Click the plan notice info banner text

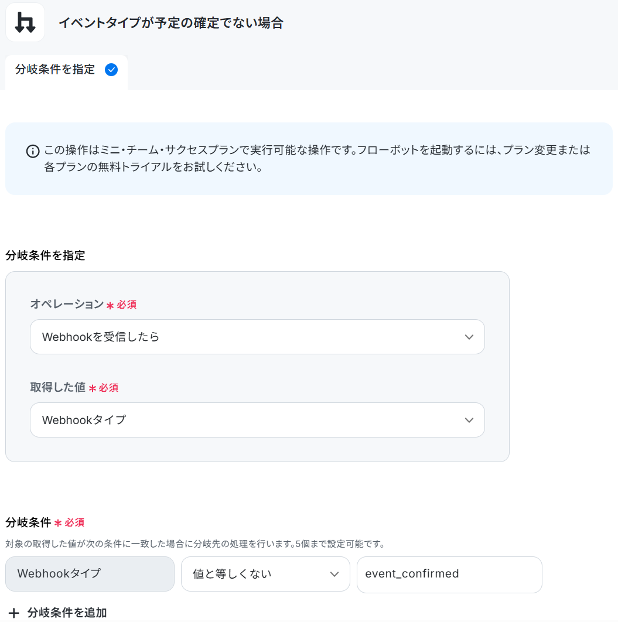click(x=317, y=158)
